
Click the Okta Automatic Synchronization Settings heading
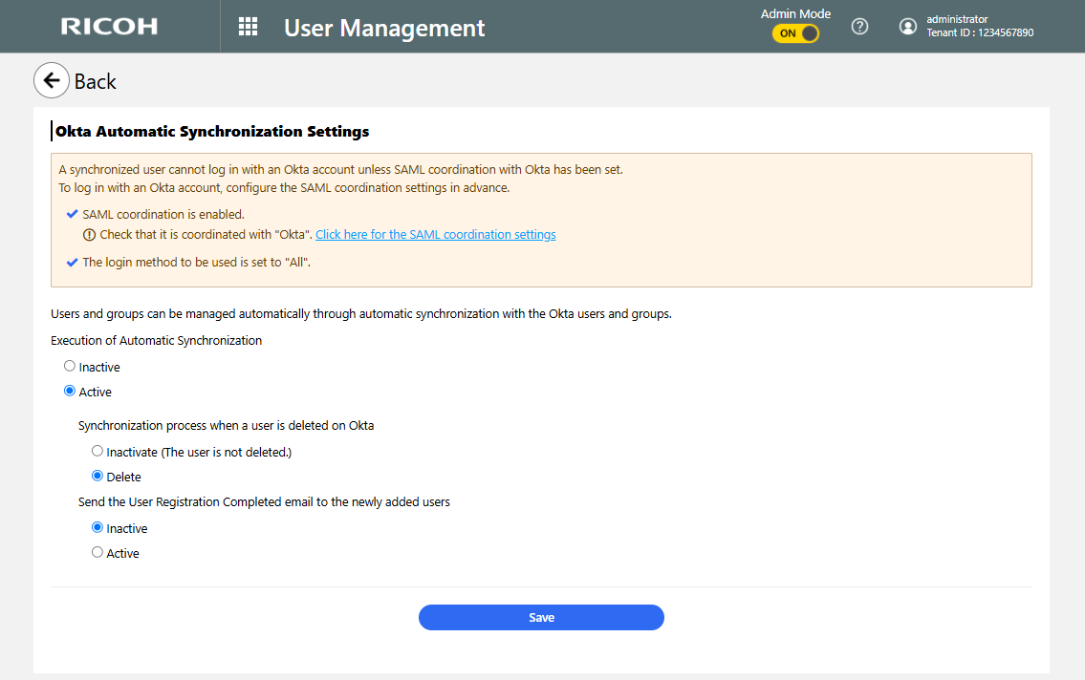(212, 131)
